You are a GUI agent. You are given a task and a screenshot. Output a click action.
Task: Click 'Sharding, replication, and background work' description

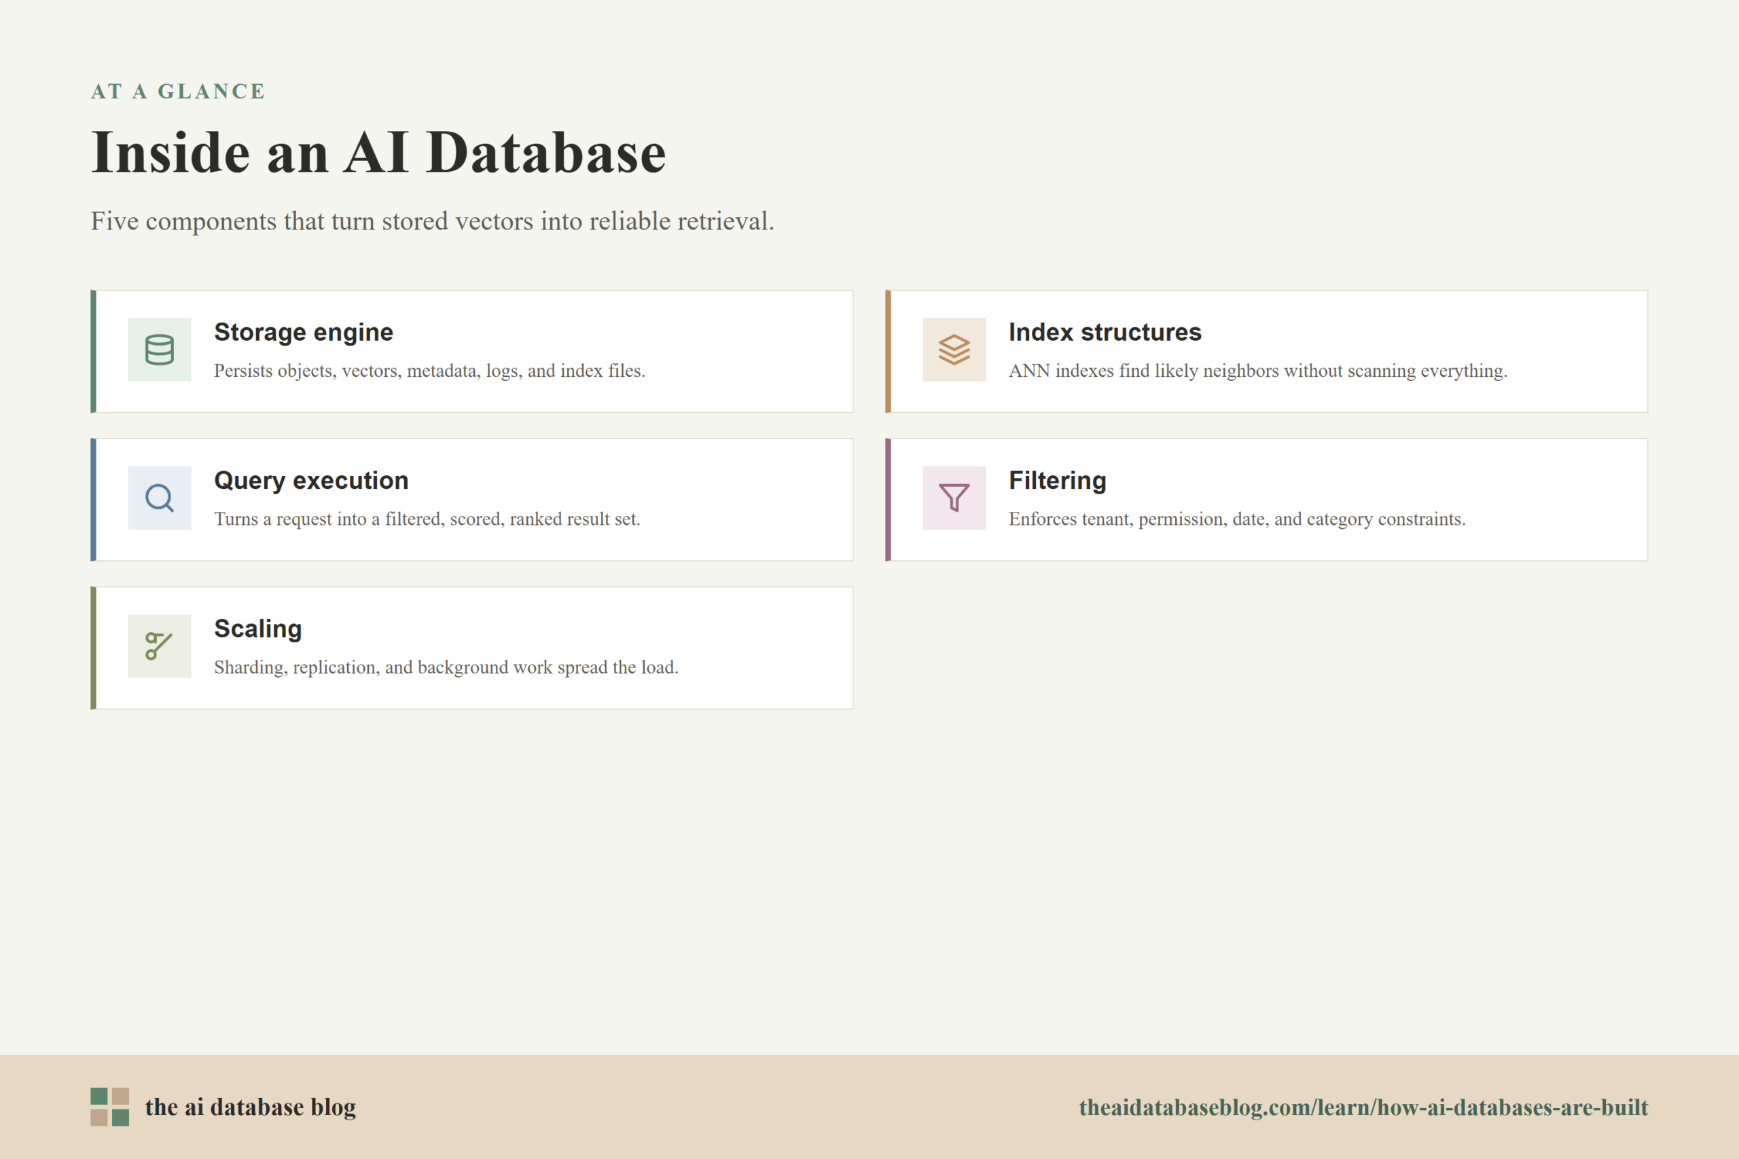point(446,667)
